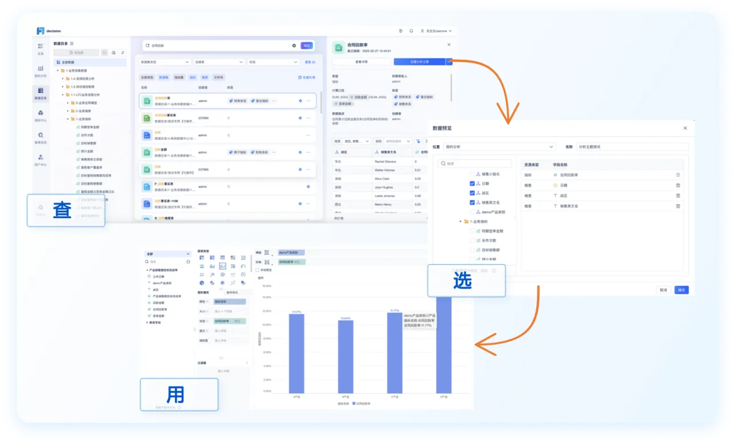The image size is (734, 444).
Task: Select the pie chart type icon
Action: 202,282
